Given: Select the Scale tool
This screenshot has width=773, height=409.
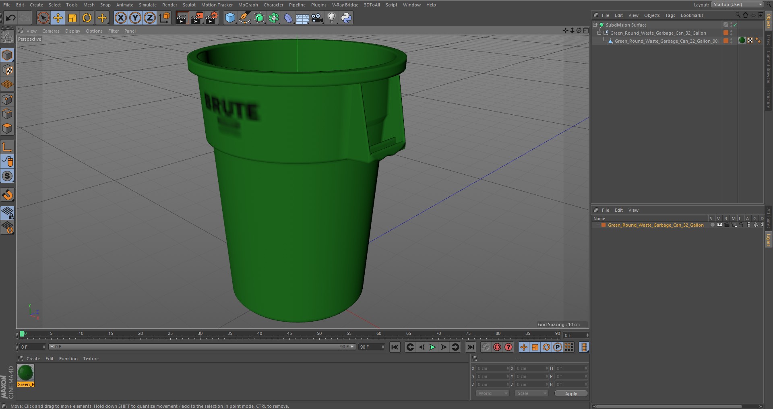Looking at the screenshot, I should coord(72,18).
